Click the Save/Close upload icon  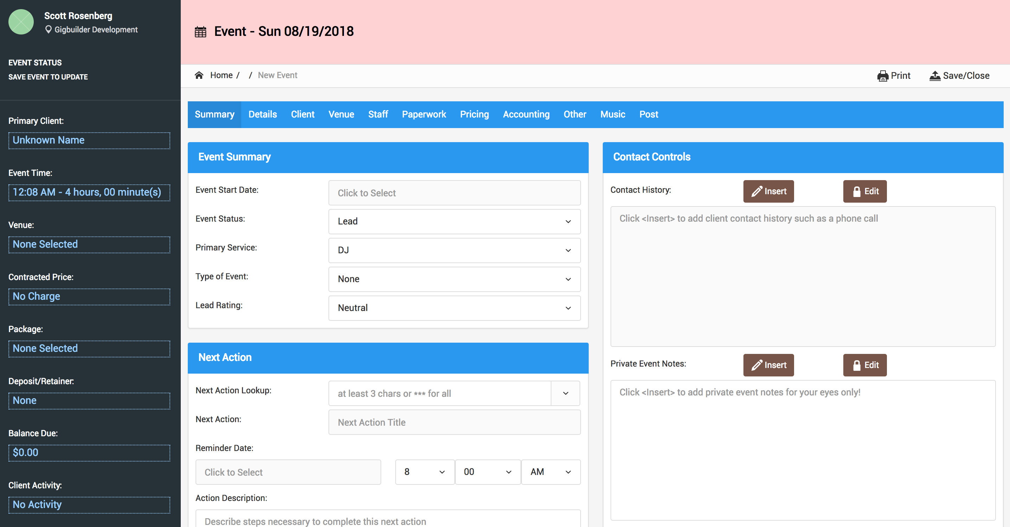click(x=935, y=76)
